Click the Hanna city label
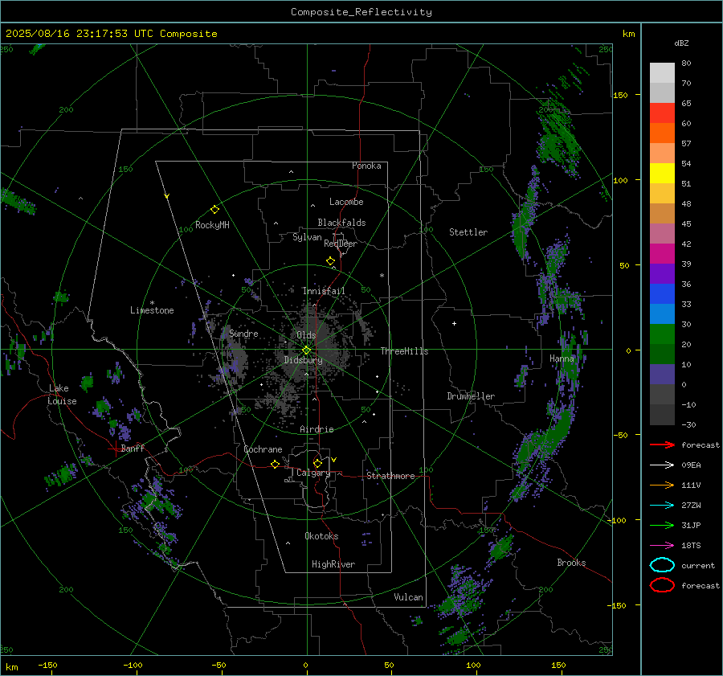 [x=562, y=358]
